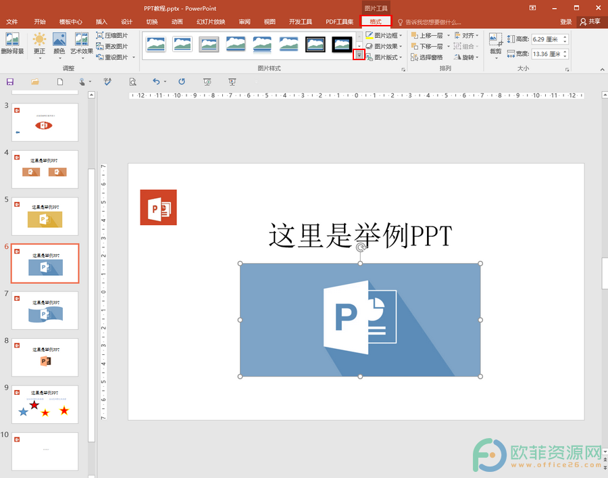
Task: Expand the Reset Picture dropdown arrow
Action: tap(134, 57)
